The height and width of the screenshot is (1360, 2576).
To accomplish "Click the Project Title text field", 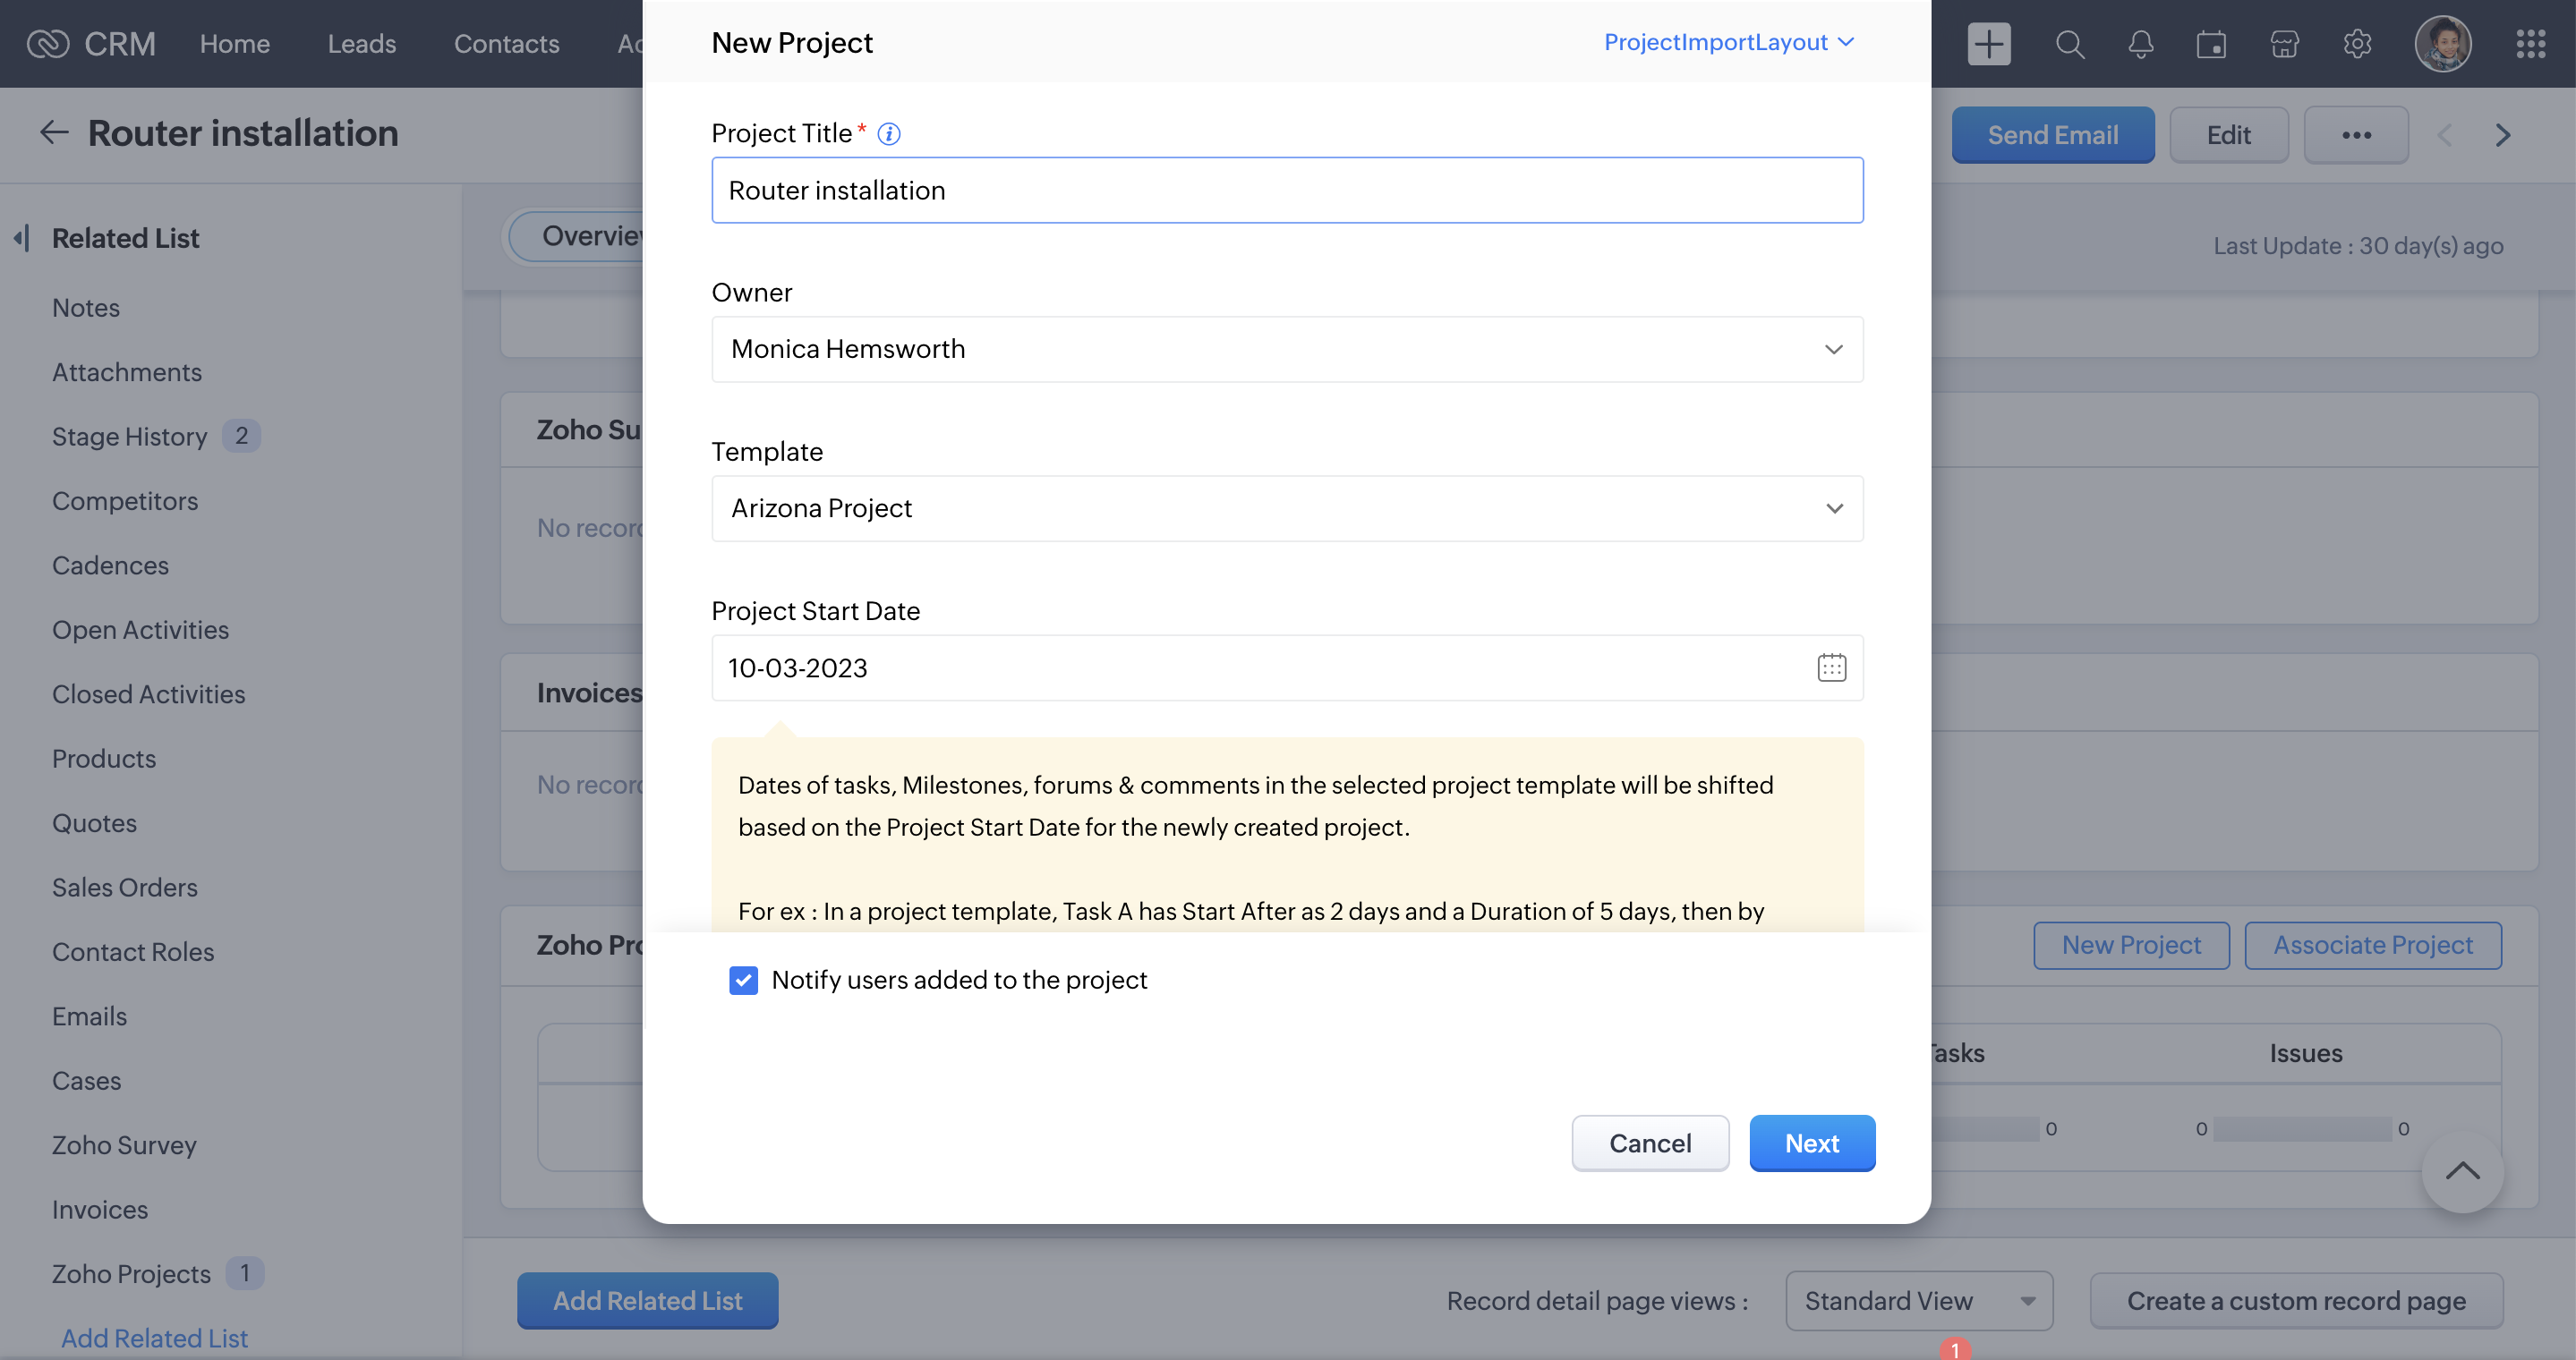I will (x=1286, y=190).
